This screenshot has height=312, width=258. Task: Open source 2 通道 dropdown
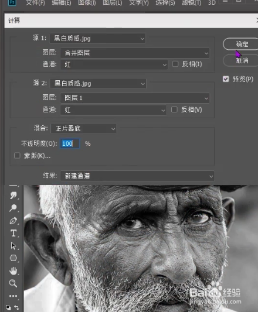[x=113, y=110]
